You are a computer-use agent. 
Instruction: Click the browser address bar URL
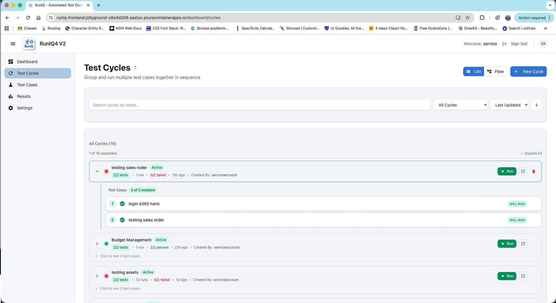tap(138, 18)
